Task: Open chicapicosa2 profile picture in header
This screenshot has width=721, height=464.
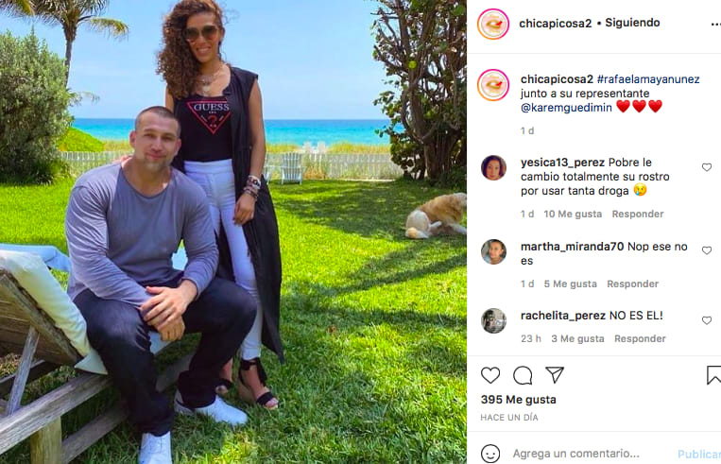Action: [493, 24]
